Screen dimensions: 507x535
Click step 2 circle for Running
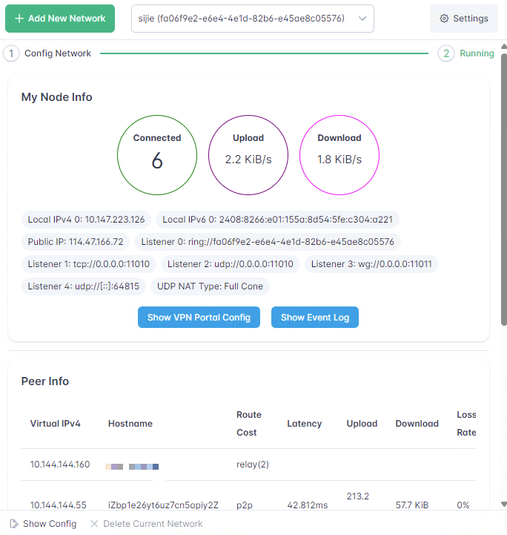tap(445, 53)
